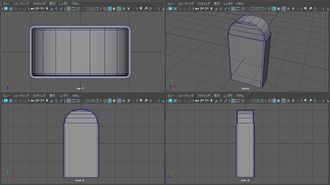Open ライティング menu in the front view panel
330x185 pixels.
(39, 96)
